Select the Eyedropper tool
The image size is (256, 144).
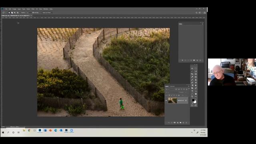(x=192, y=77)
